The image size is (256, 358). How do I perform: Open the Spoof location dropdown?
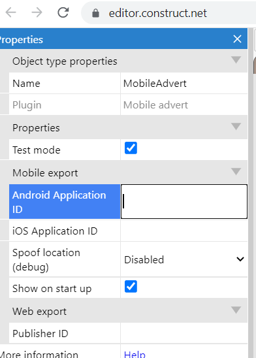(184, 259)
